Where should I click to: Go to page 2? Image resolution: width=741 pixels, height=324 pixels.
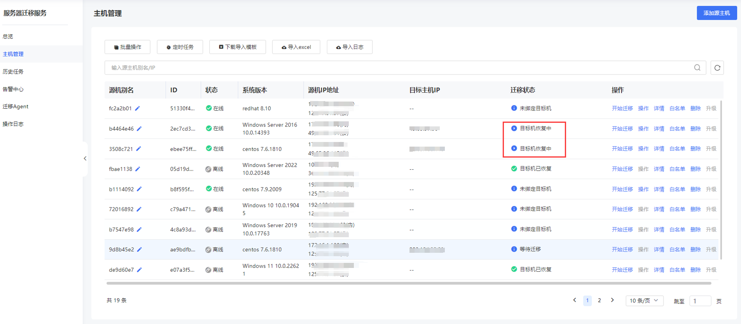pyautogui.click(x=599, y=300)
